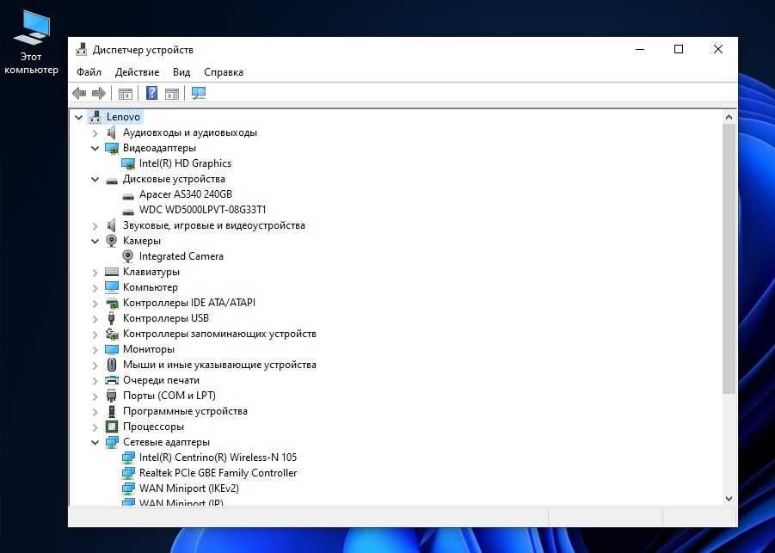The height and width of the screenshot is (553, 775).
Task: Open Help via the blue question mark icon
Action: pos(151,93)
